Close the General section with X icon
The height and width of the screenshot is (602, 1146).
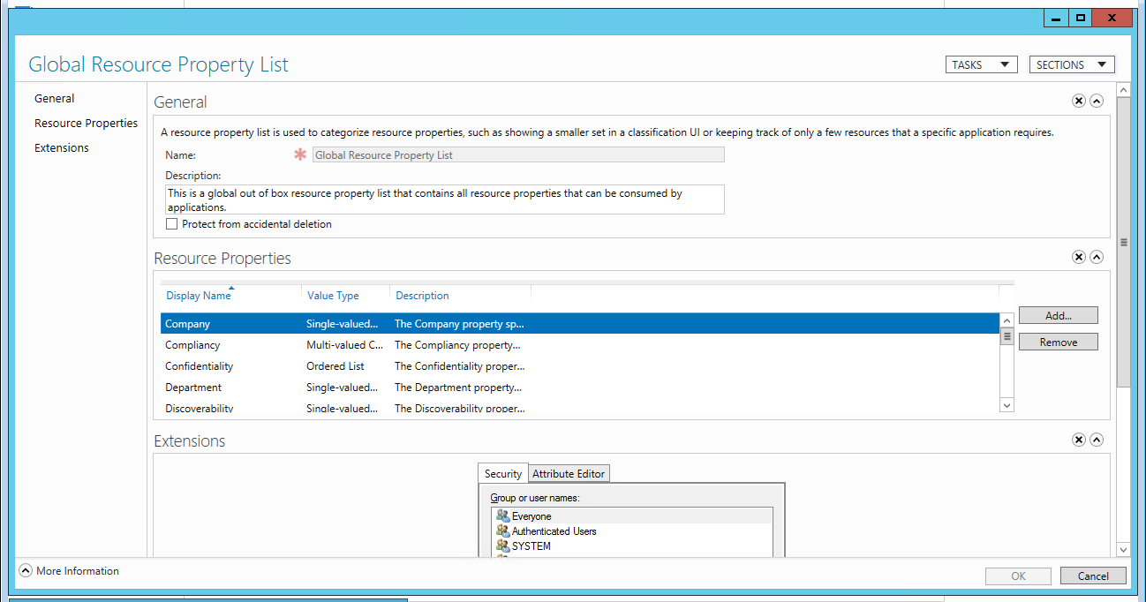[1079, 102]
